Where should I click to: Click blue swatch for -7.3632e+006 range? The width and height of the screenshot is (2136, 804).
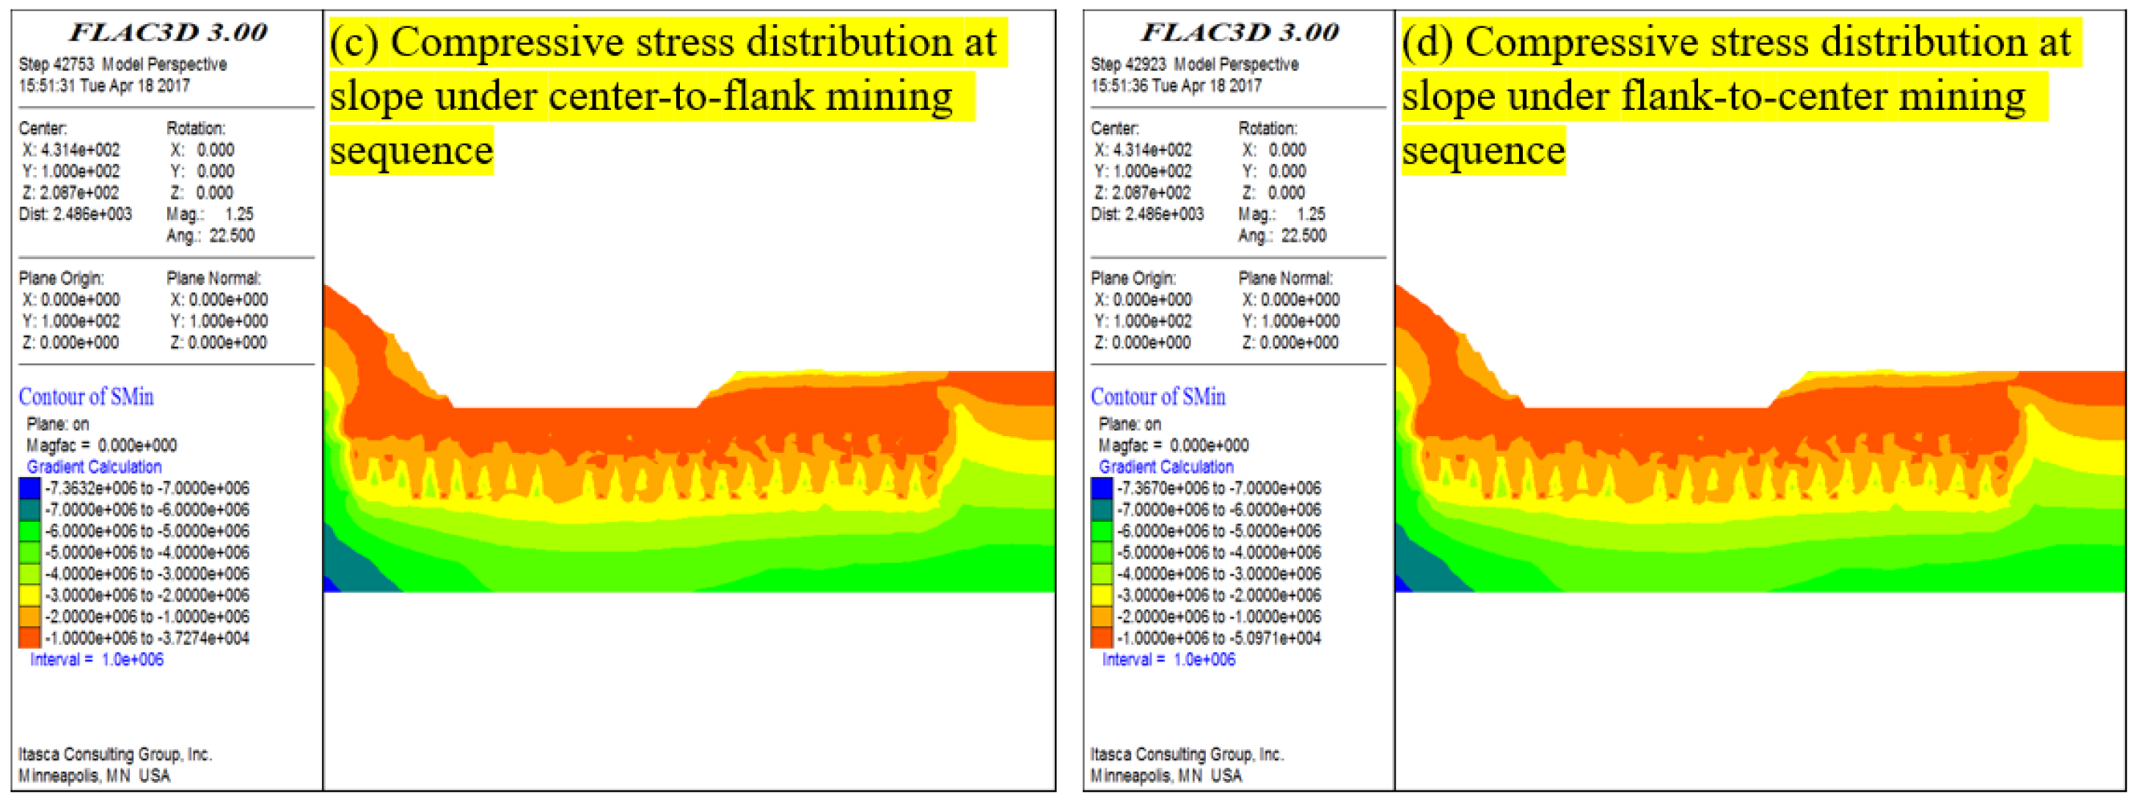point(29,488)
